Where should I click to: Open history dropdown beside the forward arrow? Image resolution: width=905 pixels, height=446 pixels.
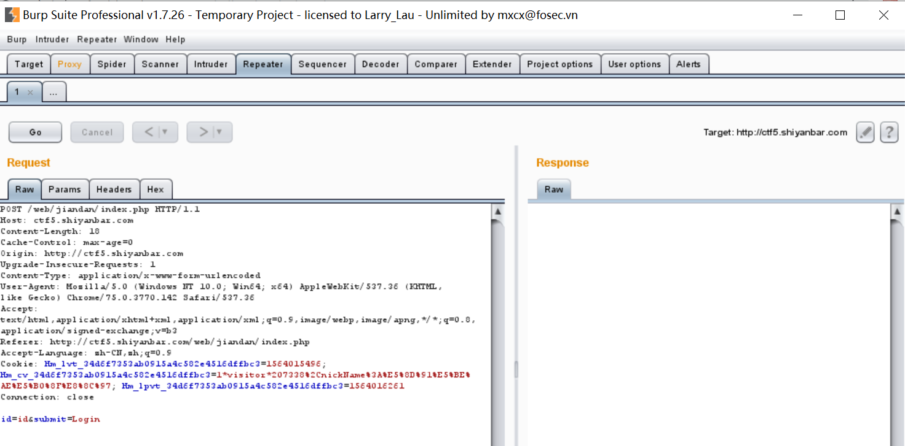coord(219,132)
